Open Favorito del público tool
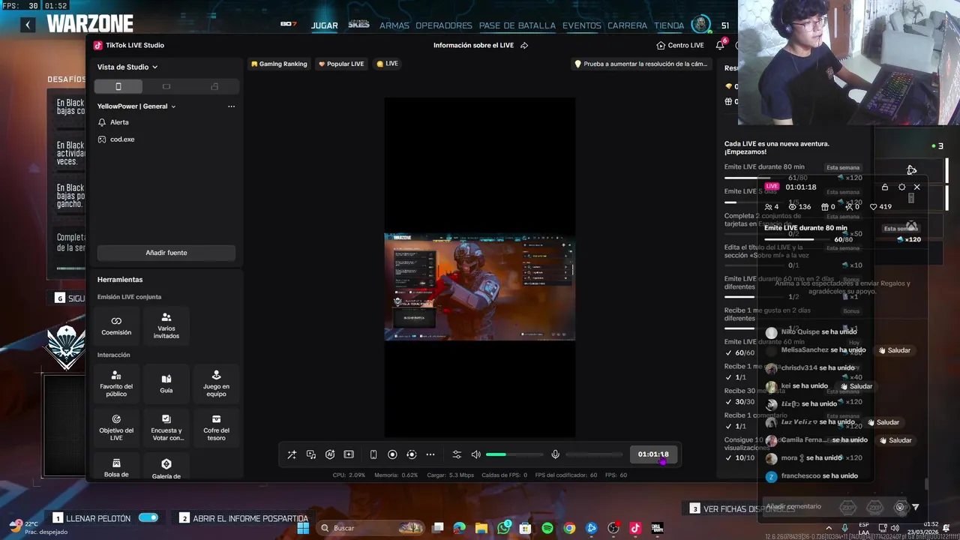The height and width of the screenshot is (540, 960). tap(116, 383)
